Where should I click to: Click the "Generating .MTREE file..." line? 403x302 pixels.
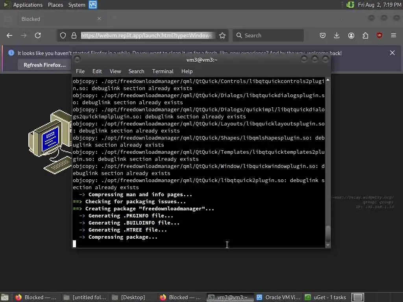point(128,230)
